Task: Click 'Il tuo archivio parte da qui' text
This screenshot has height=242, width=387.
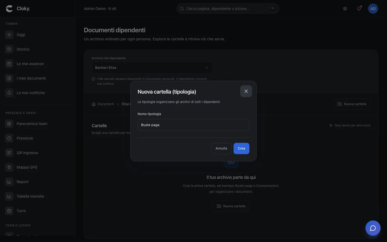Action: [x=231, y=177]
